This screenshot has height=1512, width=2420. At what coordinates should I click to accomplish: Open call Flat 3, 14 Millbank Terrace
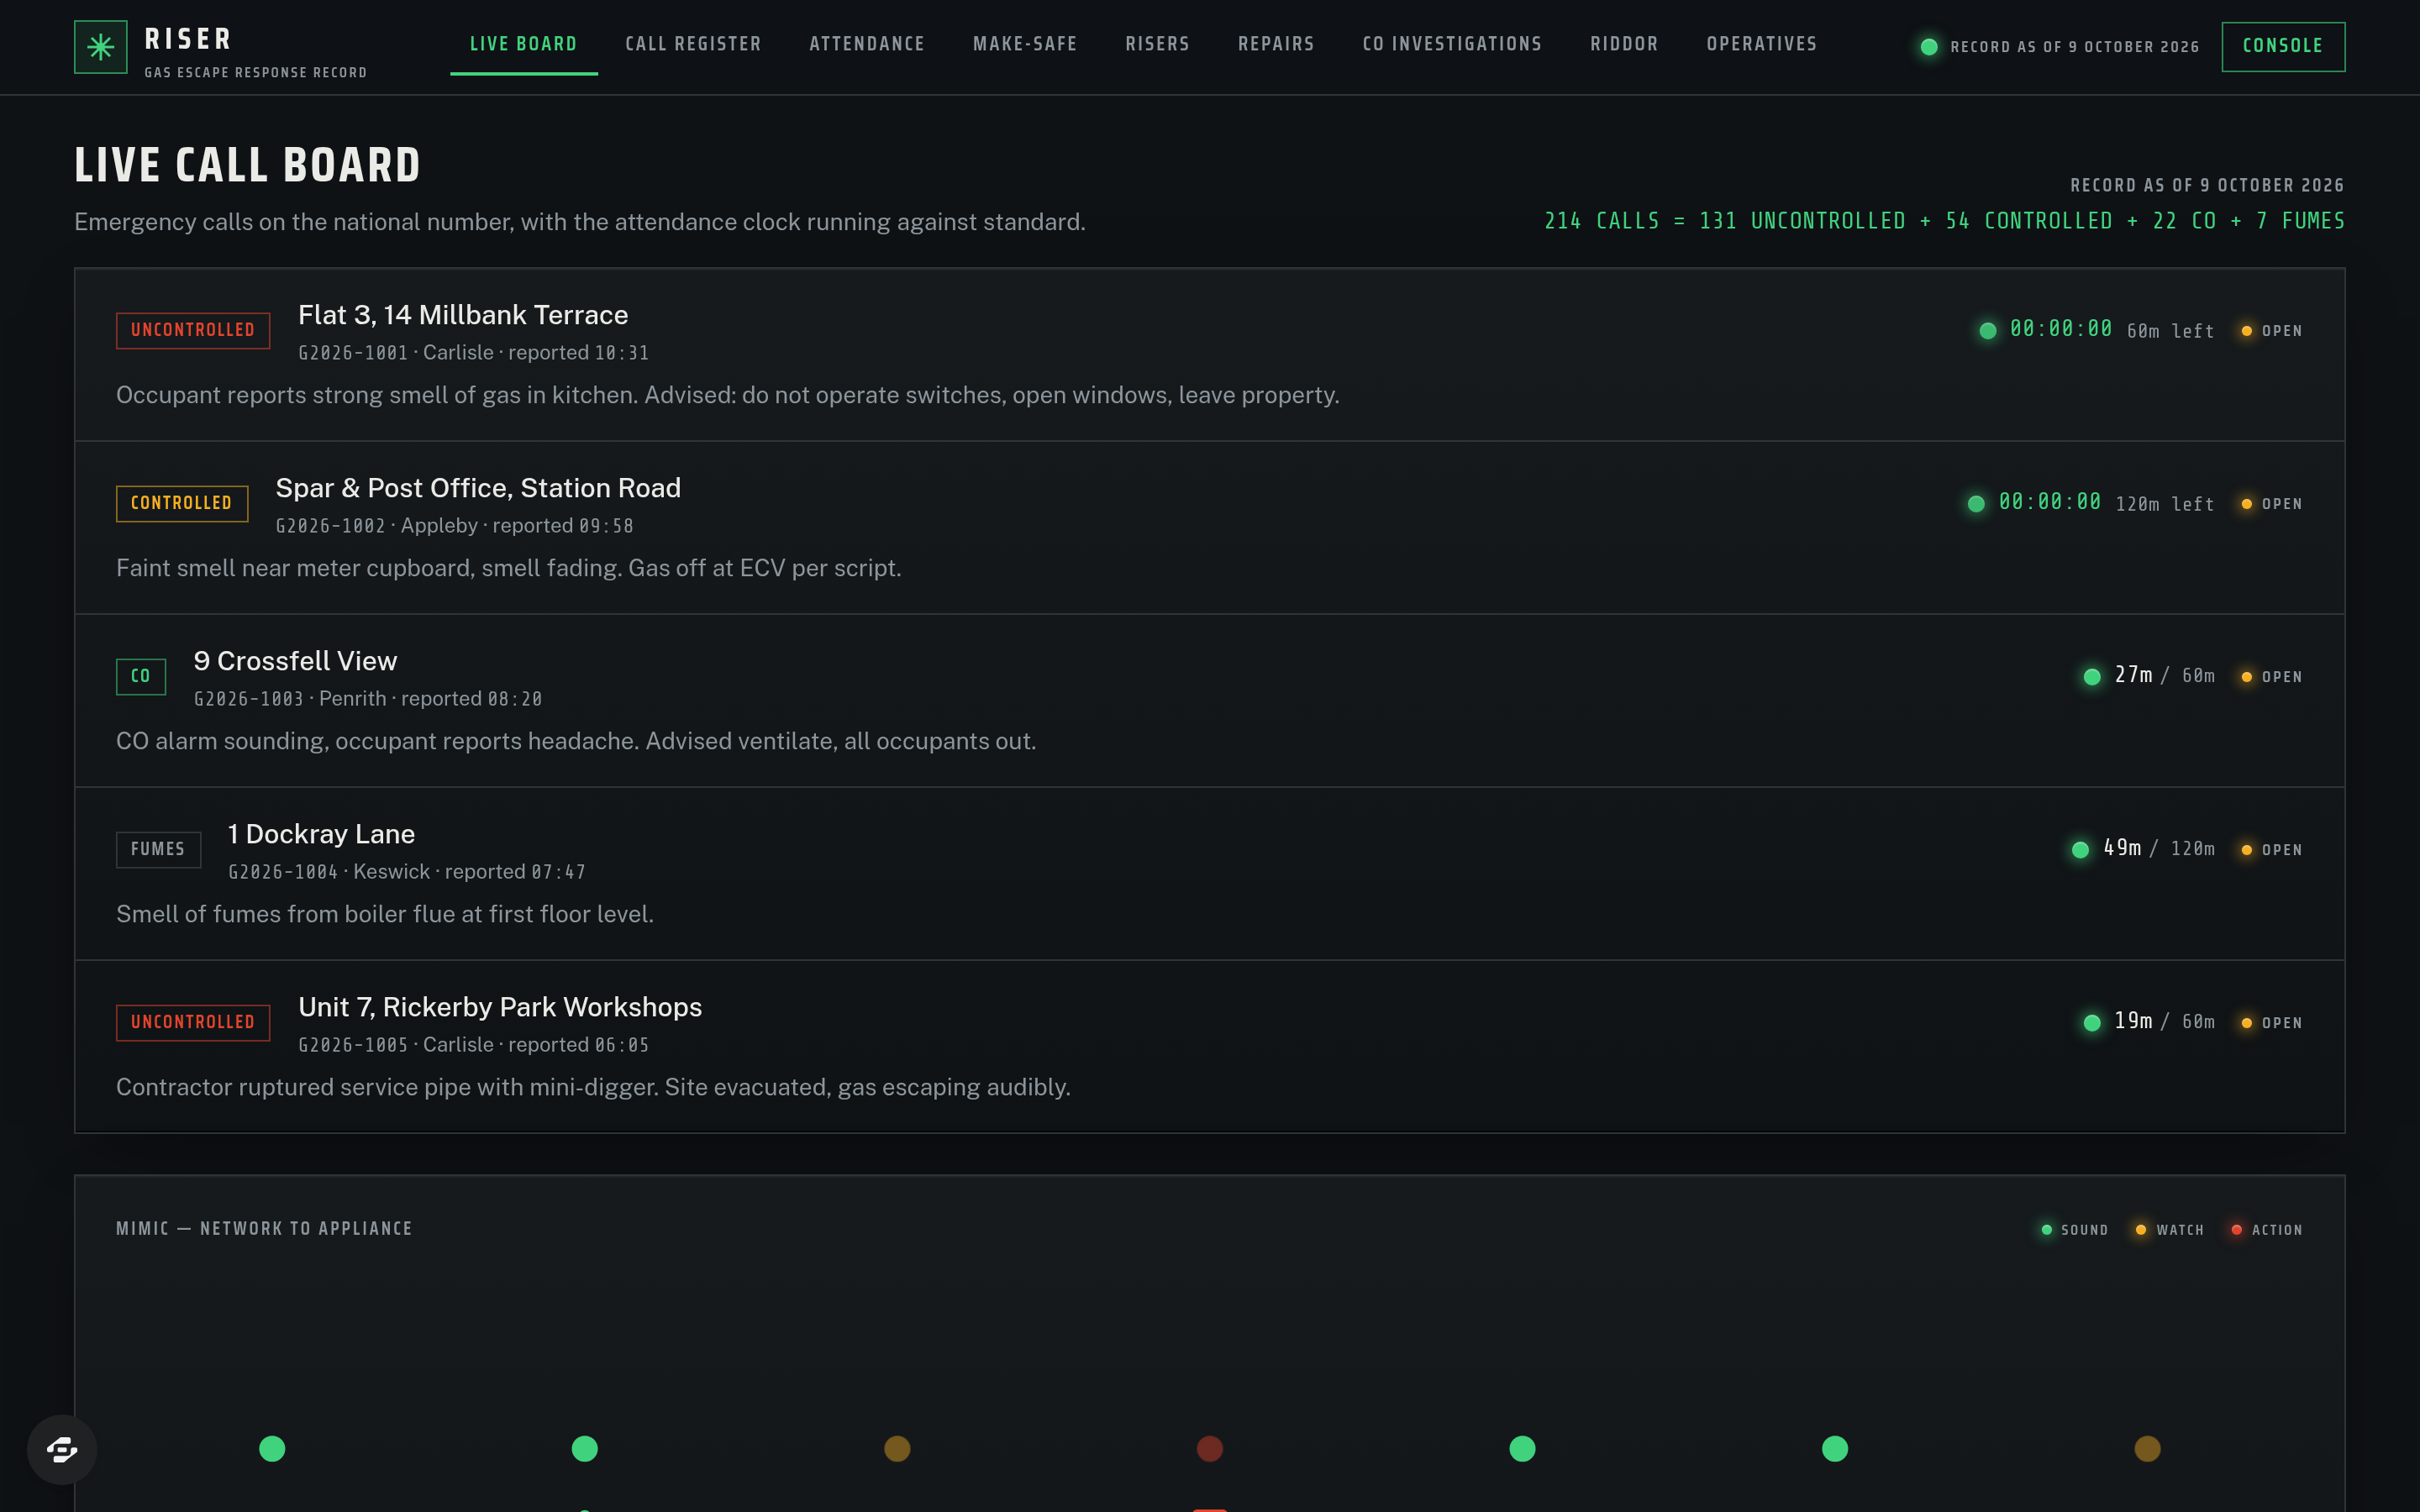[x=1210, y=355]
